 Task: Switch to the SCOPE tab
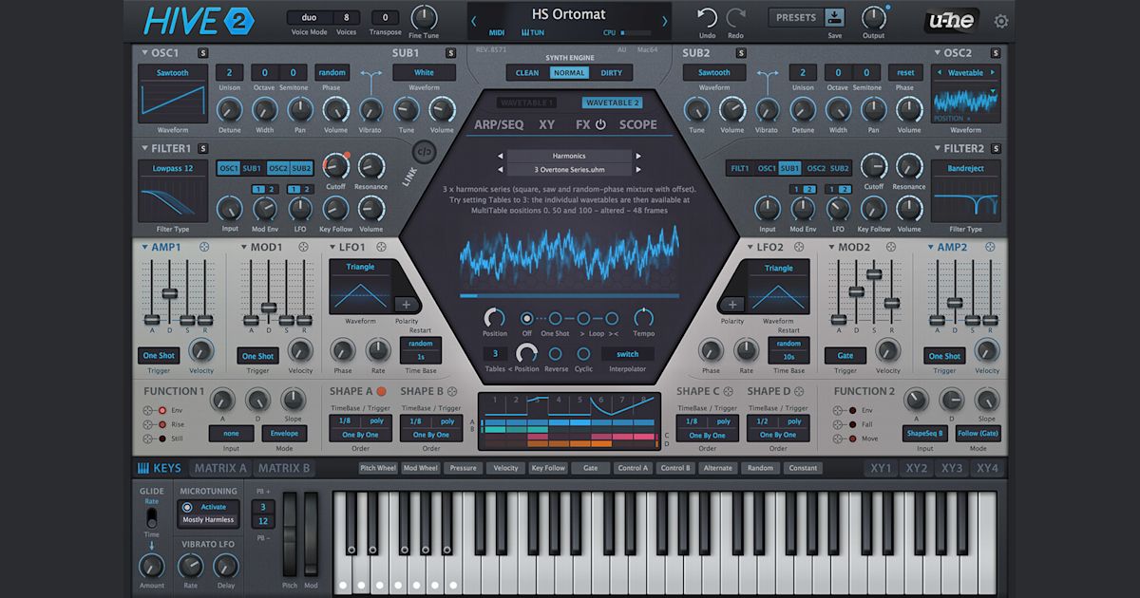(x=638, y=124)
